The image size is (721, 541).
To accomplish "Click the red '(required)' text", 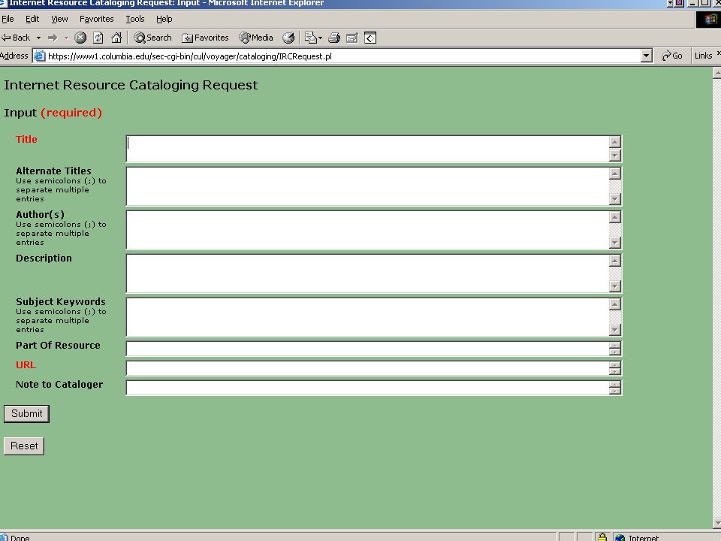I will click(x=71, y=113).
